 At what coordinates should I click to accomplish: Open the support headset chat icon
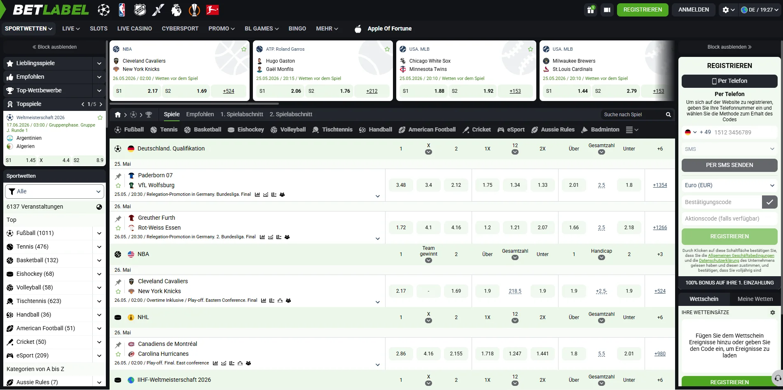tap(778, 378)
